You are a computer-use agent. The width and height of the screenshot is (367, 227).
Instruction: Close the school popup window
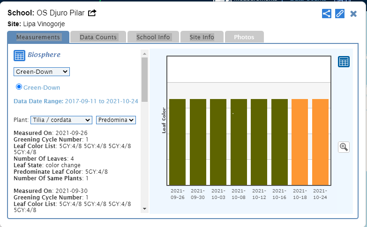pos(353,14)
